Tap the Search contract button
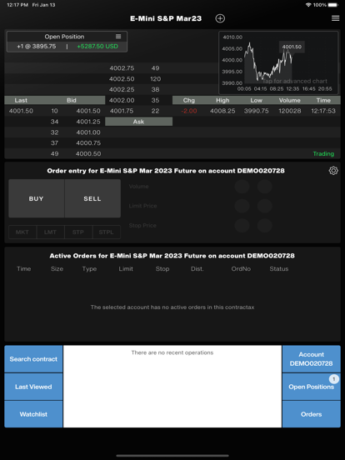345x460 pixels. [33, 359]
